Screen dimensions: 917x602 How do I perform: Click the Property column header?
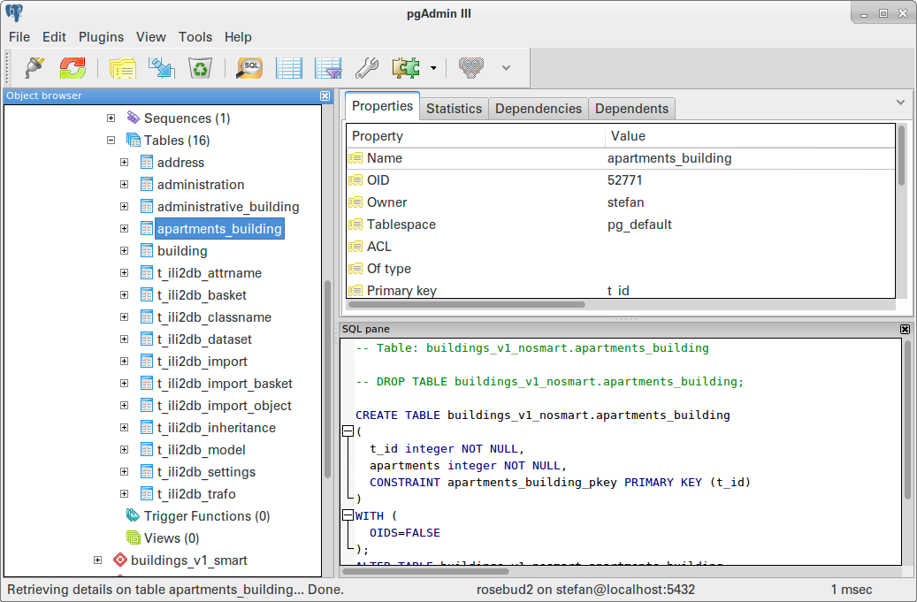point(476,136)
